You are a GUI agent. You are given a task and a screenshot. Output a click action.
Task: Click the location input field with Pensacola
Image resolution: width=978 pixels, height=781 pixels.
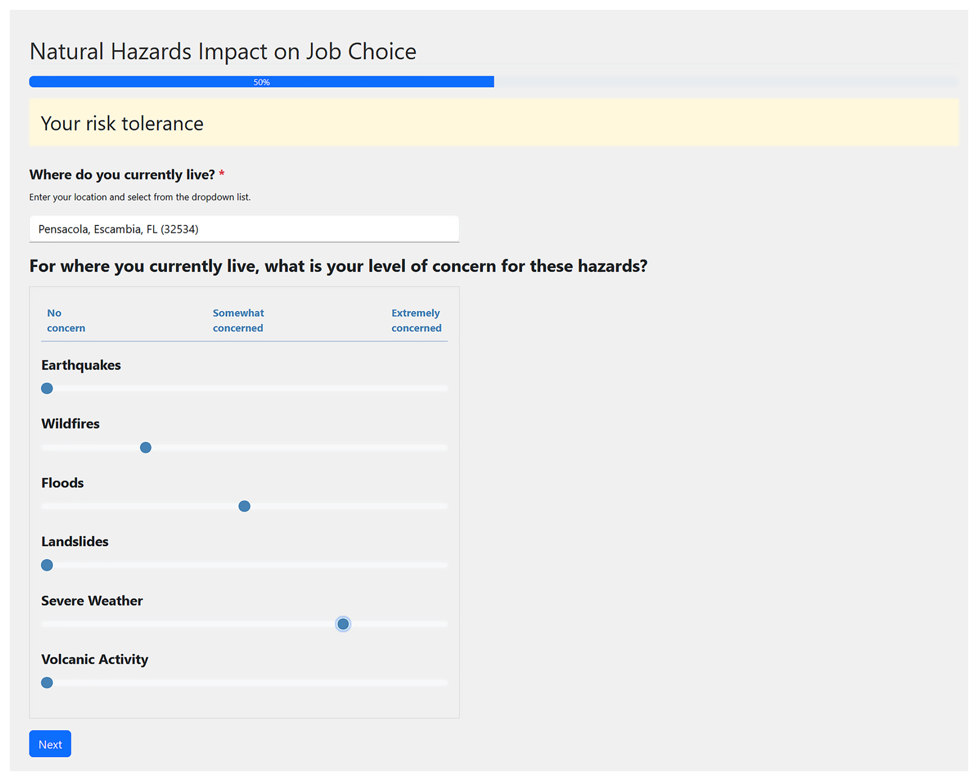(243, 229)
